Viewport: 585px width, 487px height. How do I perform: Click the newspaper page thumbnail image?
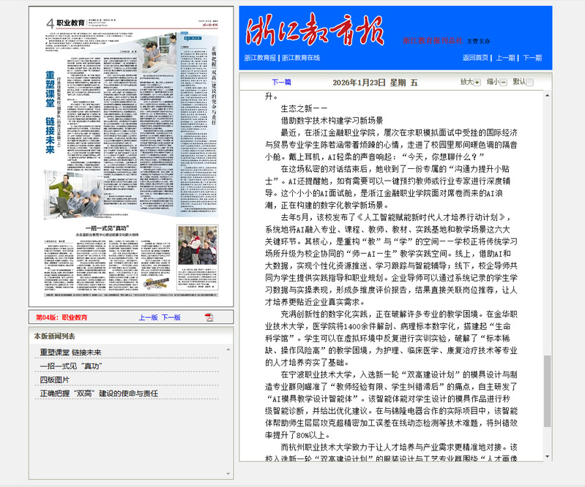click(x=131, y=157)
